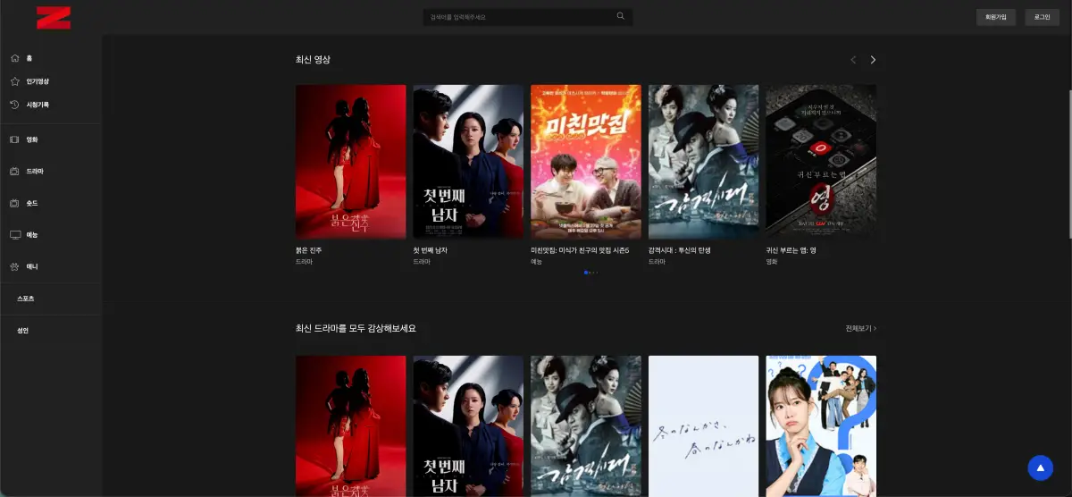Open the shorts (숏드) menu item
1072x497 pixels.
pyautogui.click(x=31, y=203)
